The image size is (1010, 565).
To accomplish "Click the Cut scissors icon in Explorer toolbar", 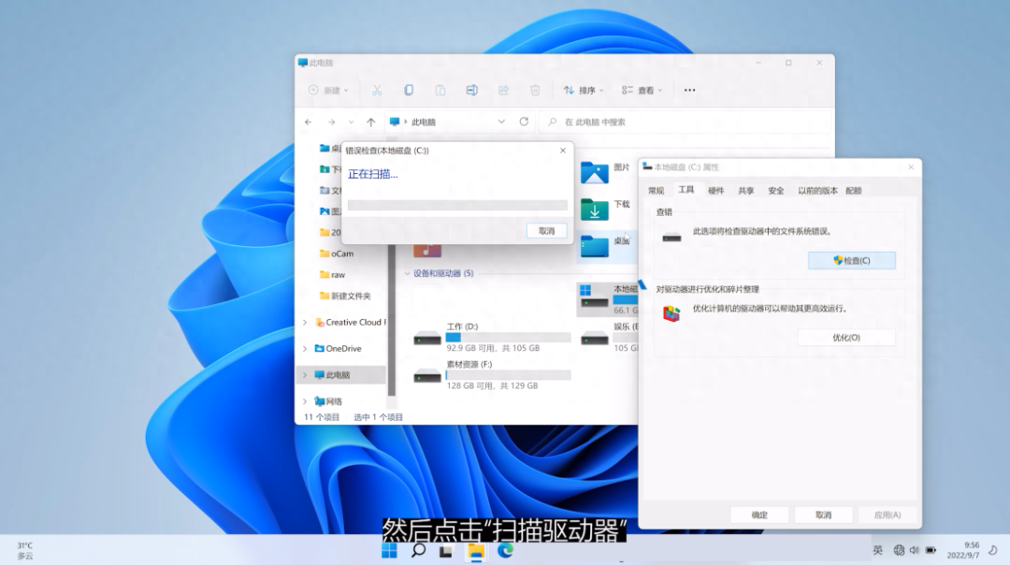I will point(377,91).
